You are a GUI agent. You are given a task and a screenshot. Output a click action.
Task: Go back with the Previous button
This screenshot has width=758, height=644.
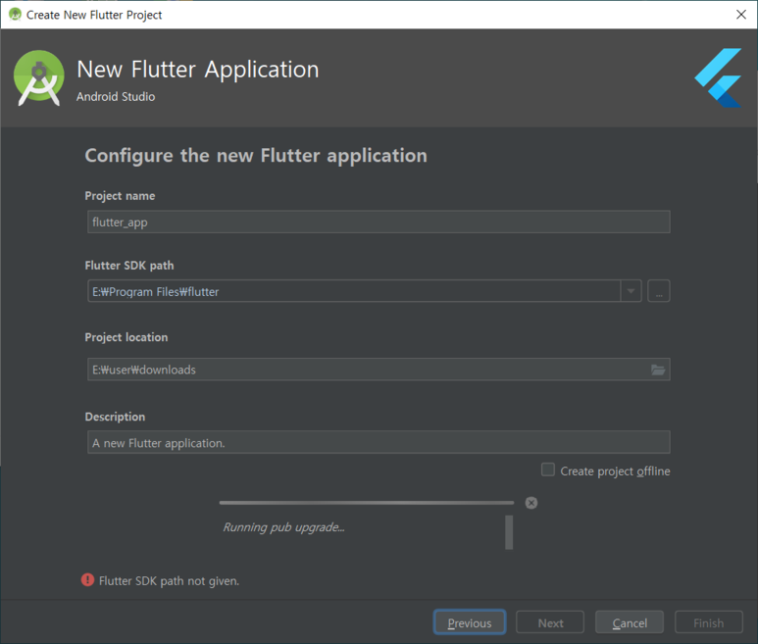click(x=470, y=622)
